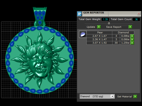Click the Save Report label
The width and height of the screenshot is (142, 106).
tap(114, 27)
